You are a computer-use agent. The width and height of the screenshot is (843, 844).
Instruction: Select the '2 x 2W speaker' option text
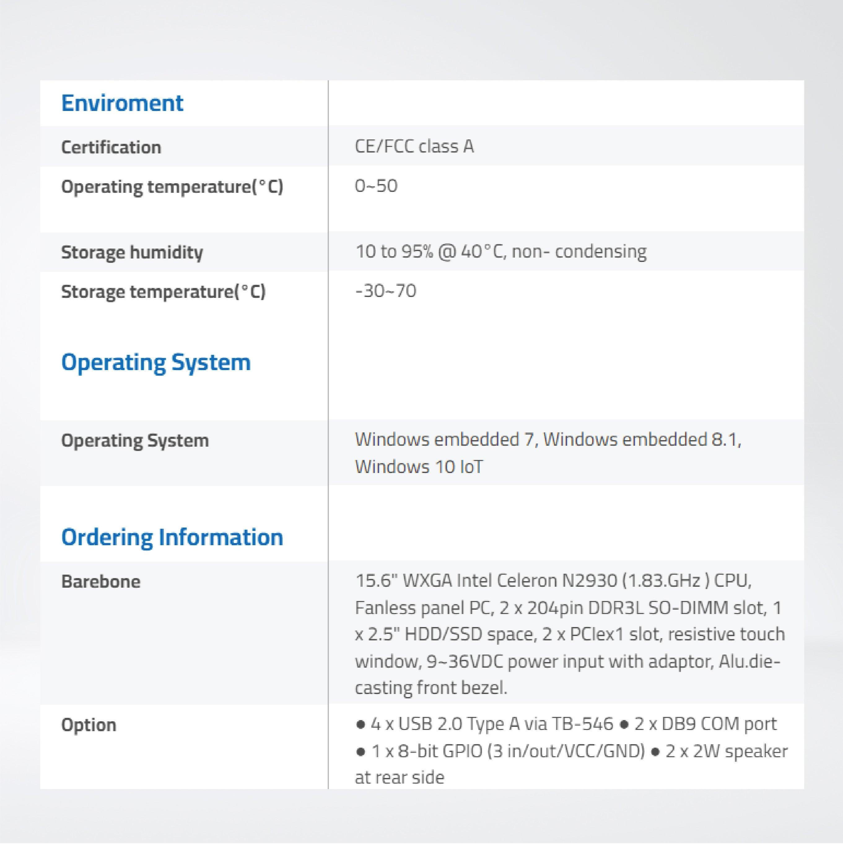[x=719, y=752]
